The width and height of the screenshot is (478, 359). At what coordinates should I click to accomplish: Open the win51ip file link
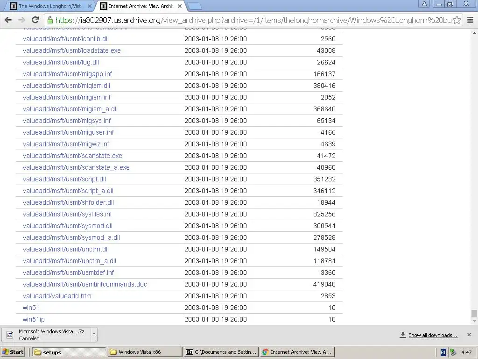click(34, 319)
